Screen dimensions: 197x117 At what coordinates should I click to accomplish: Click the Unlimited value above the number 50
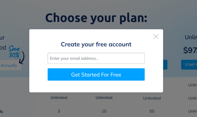coord(152,98)
